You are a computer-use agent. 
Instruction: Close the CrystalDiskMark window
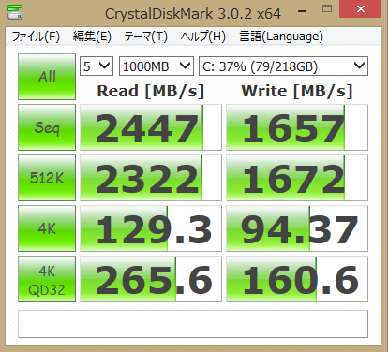pyautogui.click(x=361, y=9)
